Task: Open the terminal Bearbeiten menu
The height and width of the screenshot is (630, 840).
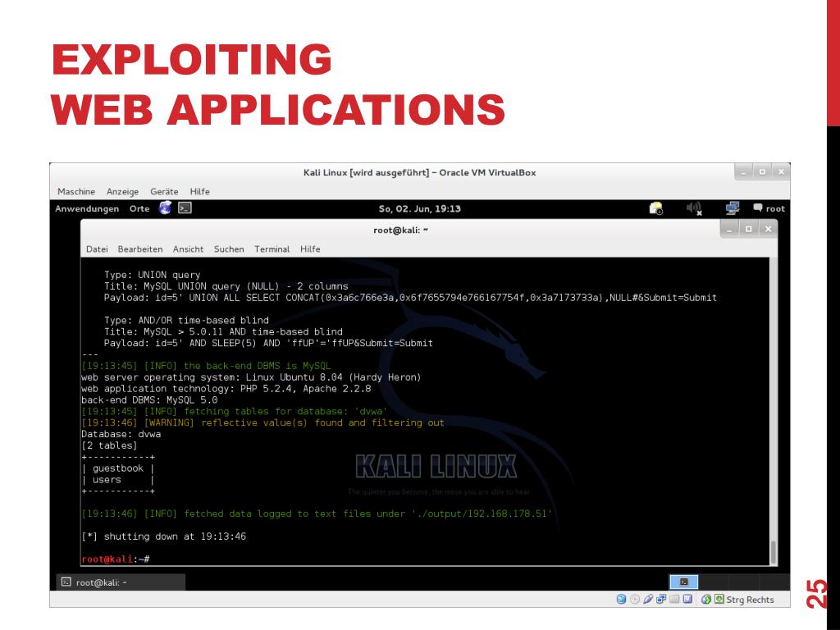Action: 140,249
